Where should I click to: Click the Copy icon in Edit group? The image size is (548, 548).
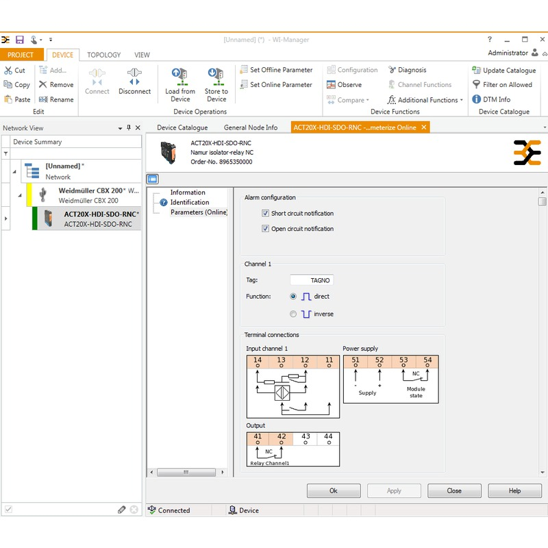pos(8,84)
